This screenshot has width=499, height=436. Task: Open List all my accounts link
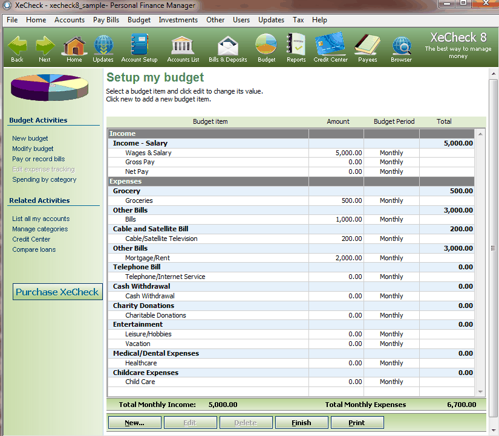pos(41,219)
